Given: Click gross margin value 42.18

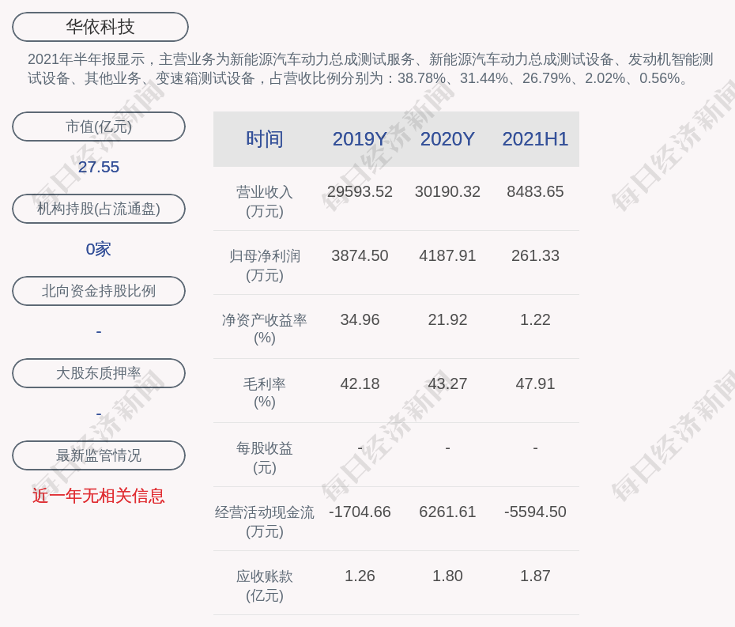Looking at the screenshot, I should (360, 383).
